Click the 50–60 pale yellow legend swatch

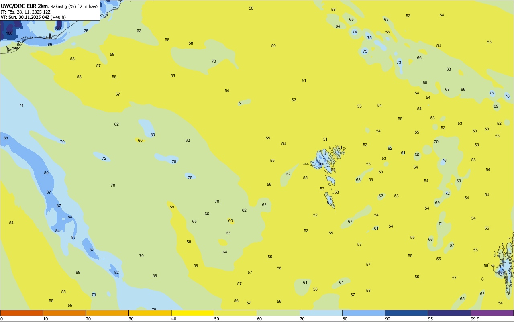click(x=235, y=313)
